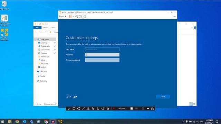This screenshot has width=221, height=124.
Task: Go forward in File Explorer
Action: [x=41, y=32]
